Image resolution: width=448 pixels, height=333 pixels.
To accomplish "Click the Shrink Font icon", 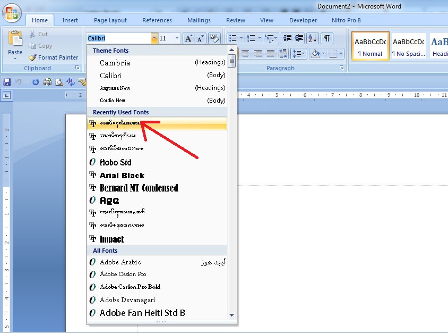I will coord(200,38).
